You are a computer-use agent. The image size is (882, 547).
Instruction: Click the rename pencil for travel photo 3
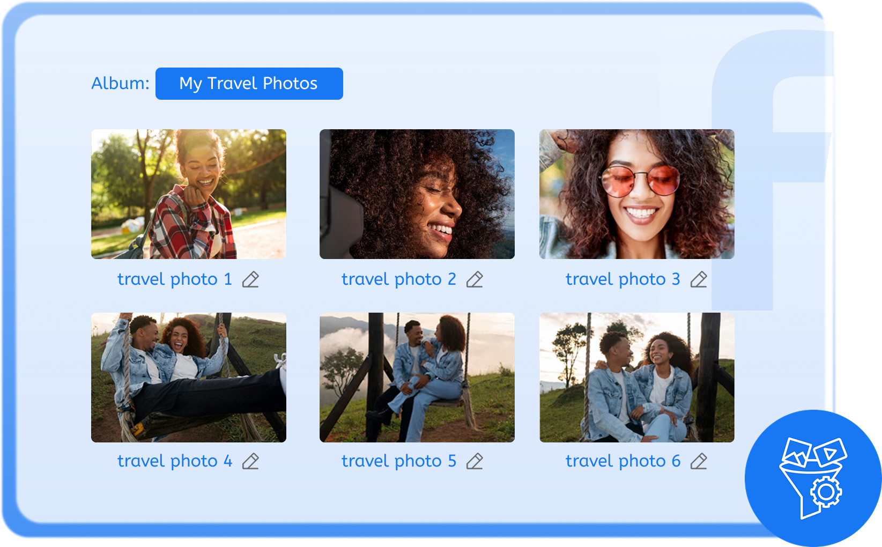coord(699,279)
